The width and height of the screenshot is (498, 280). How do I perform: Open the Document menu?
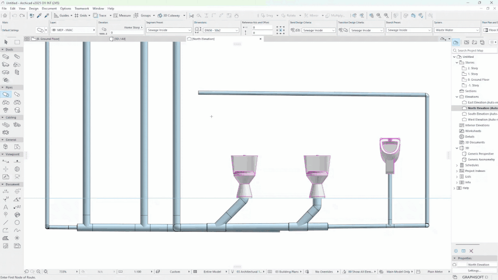tap(49, 8)
